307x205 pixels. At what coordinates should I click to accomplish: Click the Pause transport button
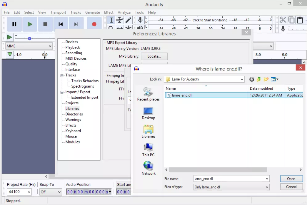tap(14, 24)
